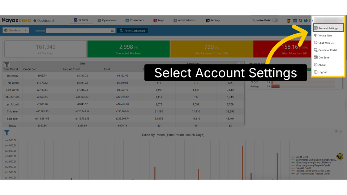The width and height of the screenshot is (347, 195).
Task: Click the Operator input field
Action: 78,31
